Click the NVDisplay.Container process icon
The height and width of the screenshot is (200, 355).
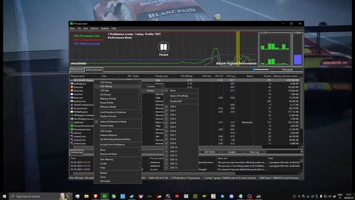click(72, 115)
